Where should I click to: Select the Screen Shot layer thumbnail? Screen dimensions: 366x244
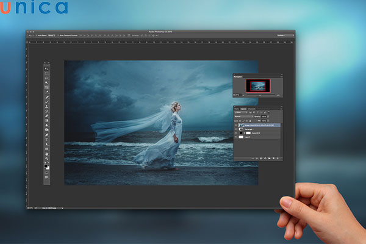(x=241, y=125)
